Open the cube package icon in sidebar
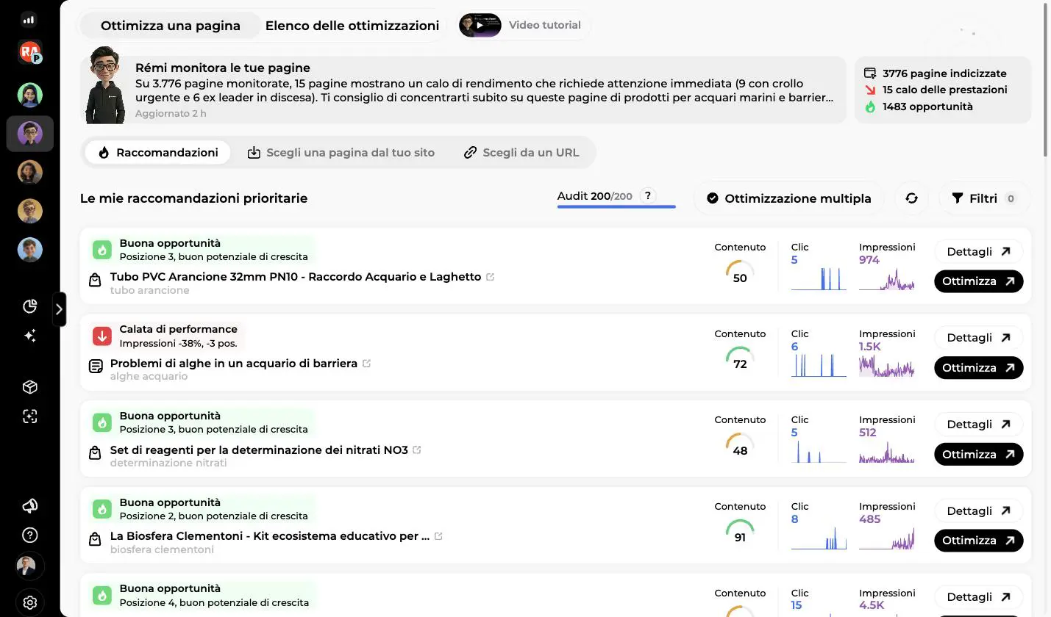The width and height of the screenshot is (1051, 617). [29, 387]
